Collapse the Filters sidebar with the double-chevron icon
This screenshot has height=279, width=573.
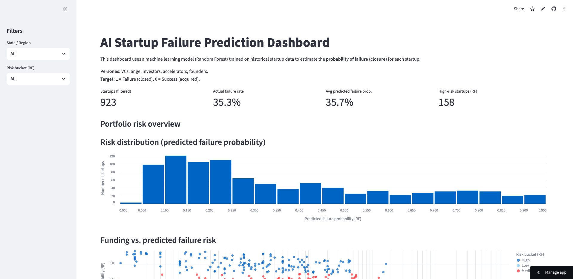click(x=65, y=9)
